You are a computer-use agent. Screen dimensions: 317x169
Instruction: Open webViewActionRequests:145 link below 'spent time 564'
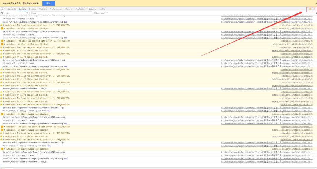click(x=292, y=114)
